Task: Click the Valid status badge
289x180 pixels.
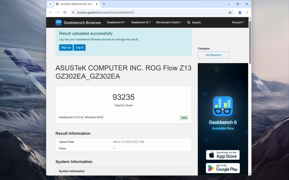Action: (184, 118)
